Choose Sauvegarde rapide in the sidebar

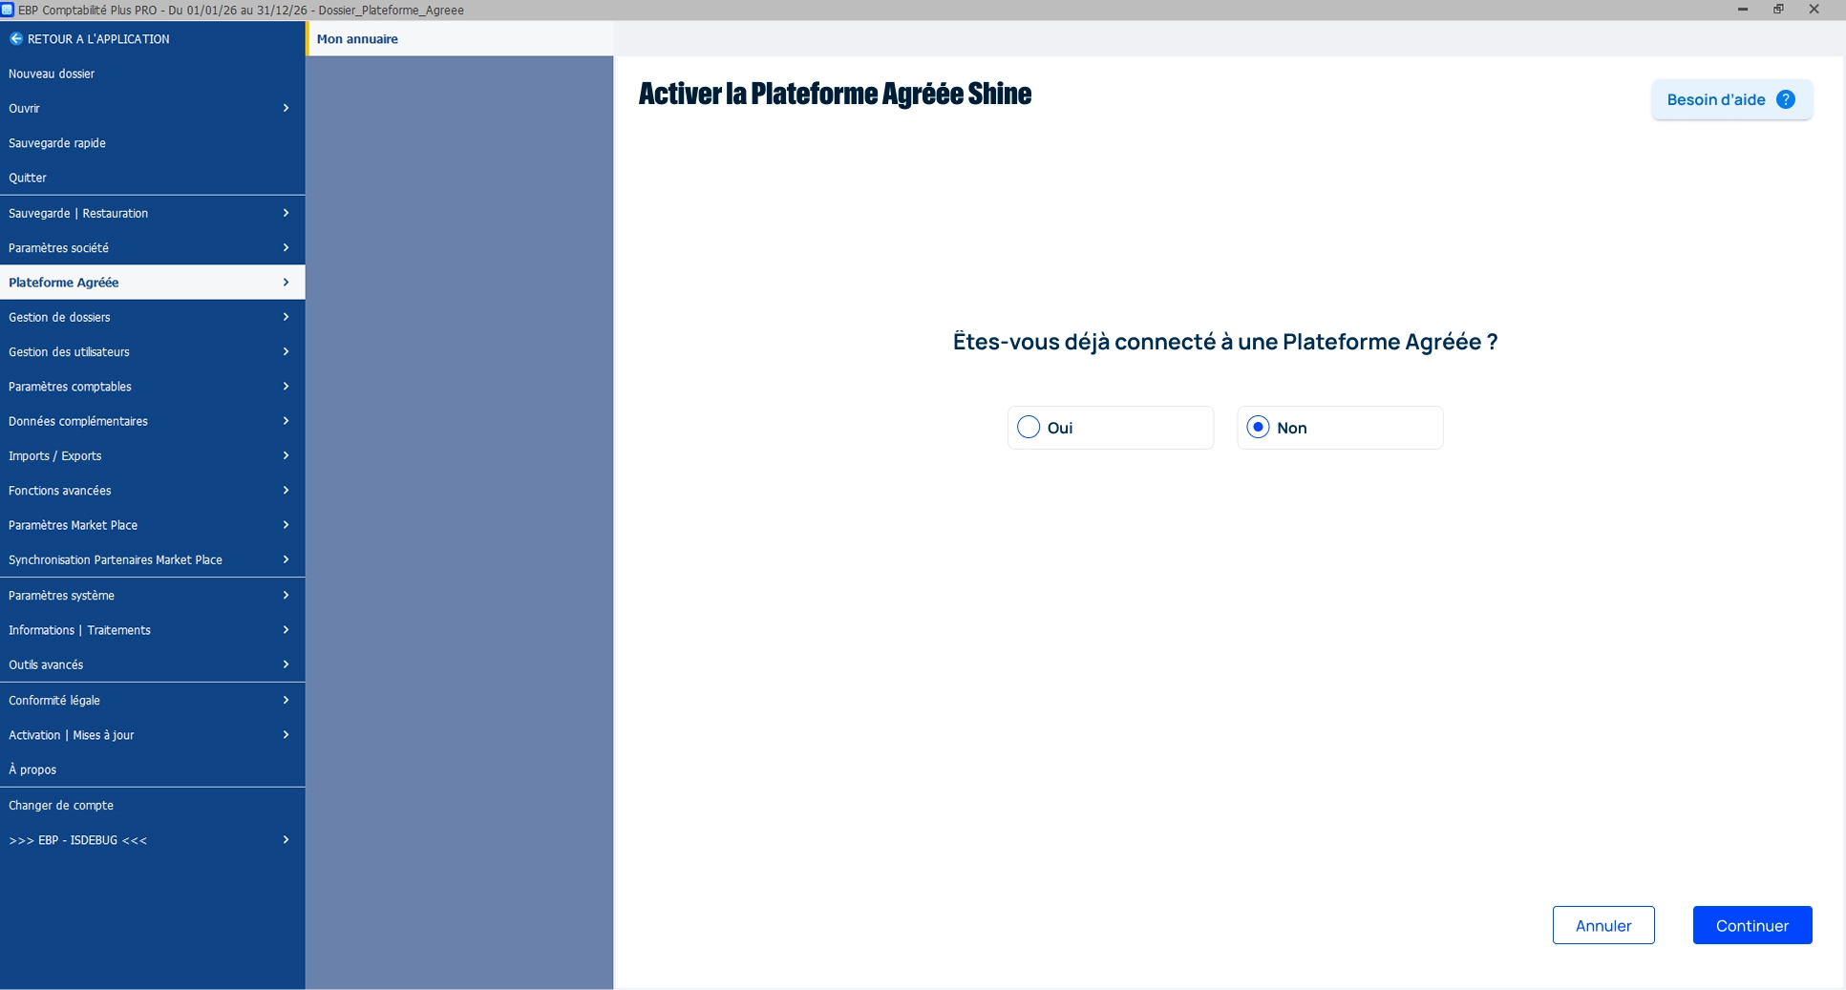[x=153, y=143]
